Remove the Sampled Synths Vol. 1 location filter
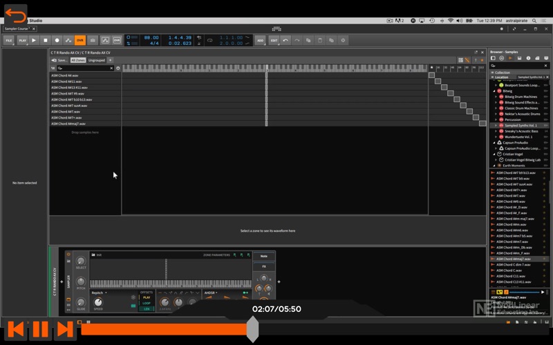Viewport: 553px width, 345px height. coord(547,77)
